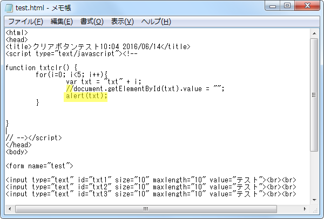Maximize the メモ帳 window
The width and height of the screenshot is (324, 219).
tap(287, 6)
